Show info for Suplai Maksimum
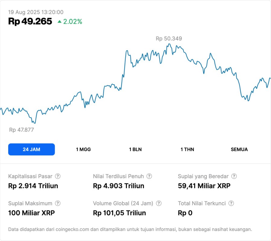Image resolution: width=271 pixels, height=241 pixels. (58, 203)
